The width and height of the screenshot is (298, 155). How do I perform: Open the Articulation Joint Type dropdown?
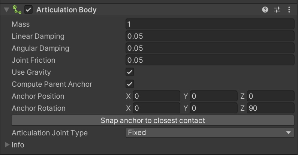point(210,132)
